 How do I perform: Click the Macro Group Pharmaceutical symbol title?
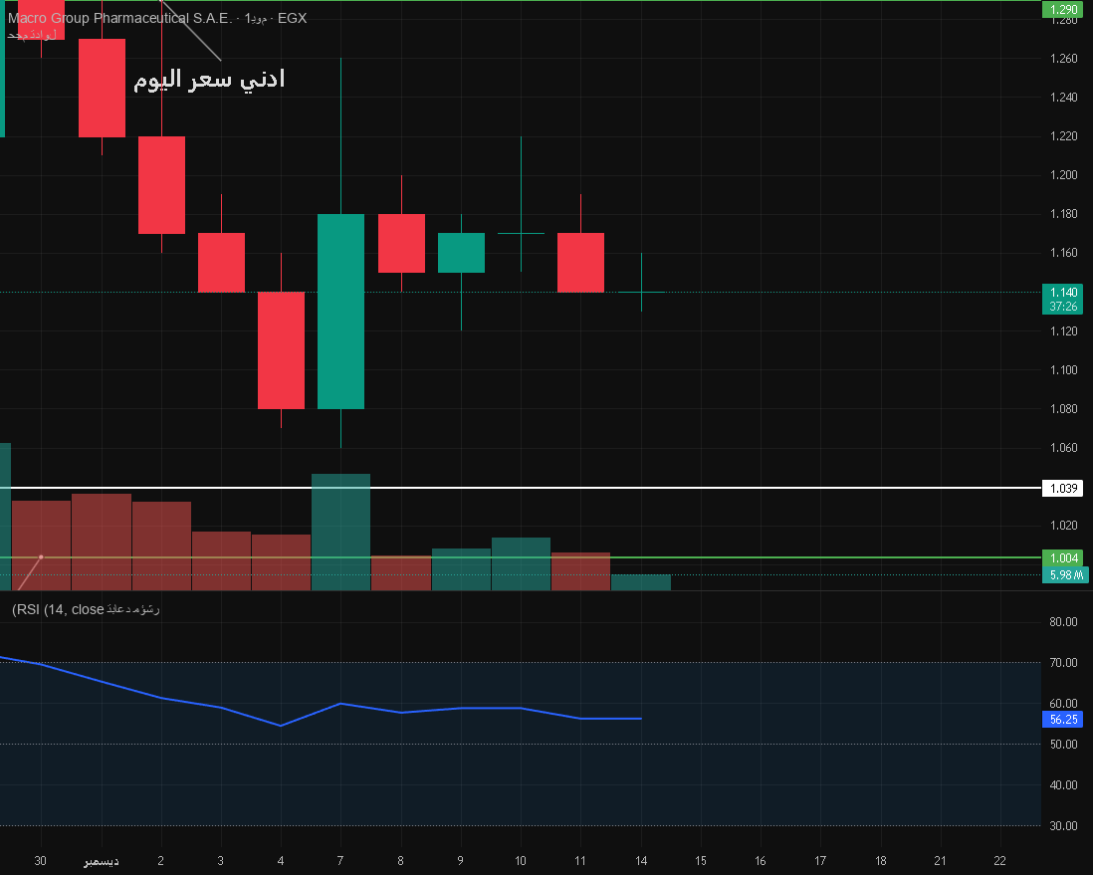point(119,19)
